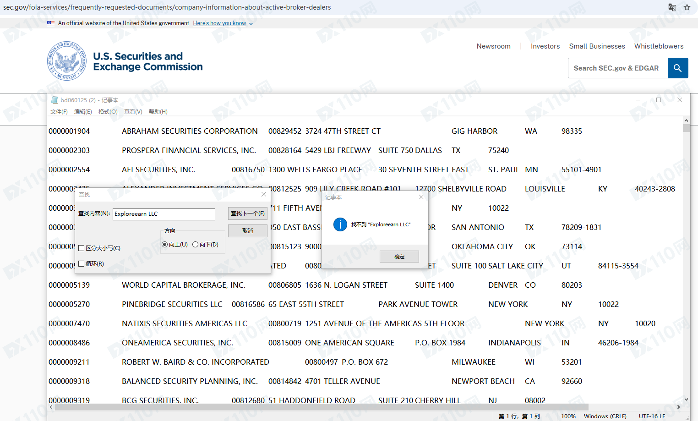Screen dimensions: 698x421
Task: Enable the wrap around checkbox 循环(R)
Action: [x=81, y=264]
